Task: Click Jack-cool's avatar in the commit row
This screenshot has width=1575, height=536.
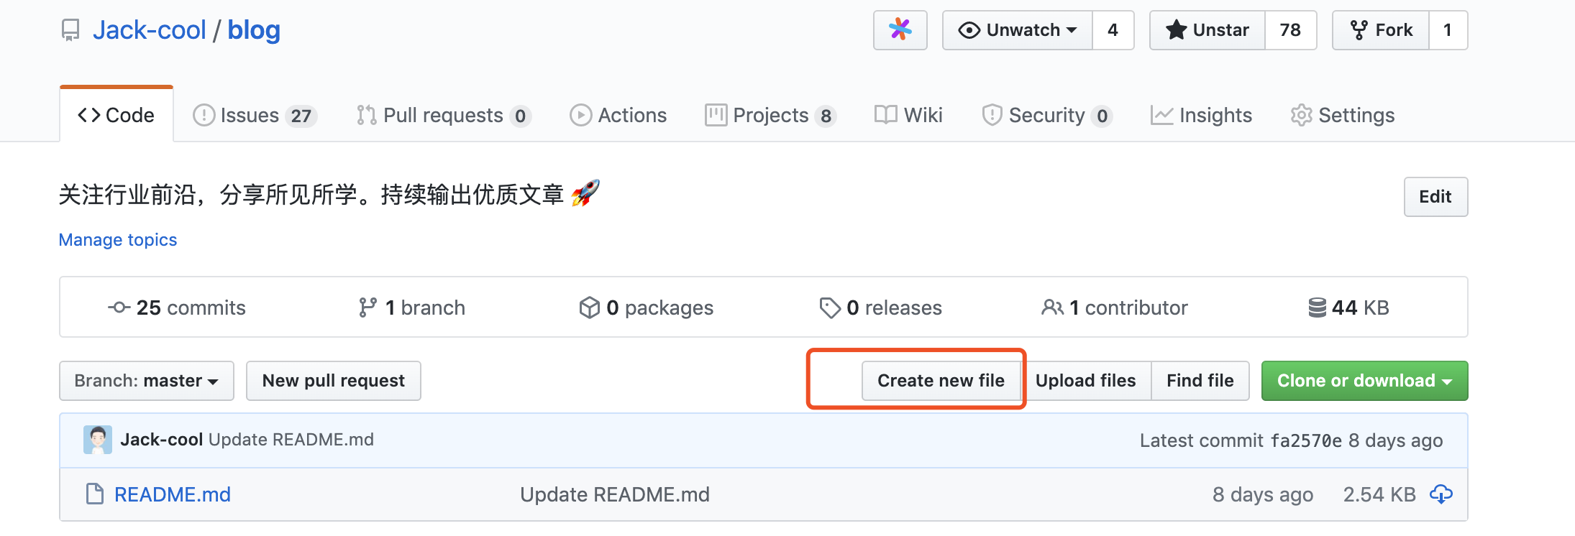Action: click(x=98, y=440)
